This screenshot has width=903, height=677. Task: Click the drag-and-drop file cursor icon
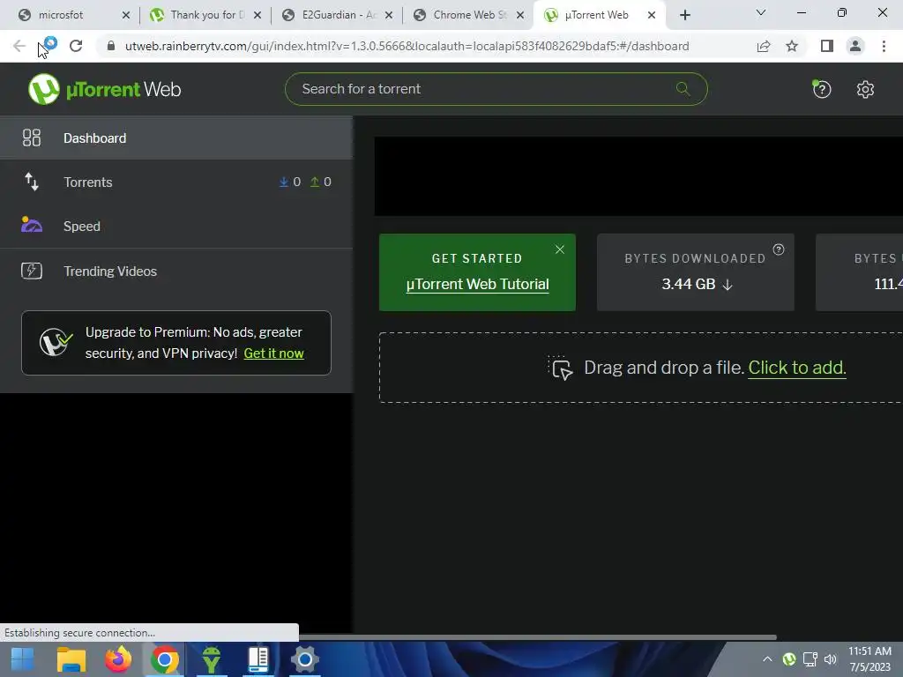(x=560, y=368)
